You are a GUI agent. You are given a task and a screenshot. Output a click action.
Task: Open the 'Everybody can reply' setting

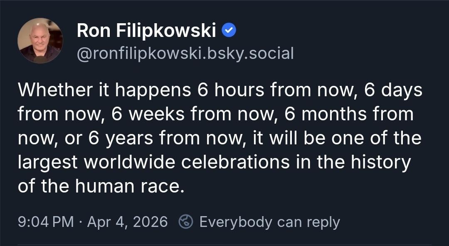(x=269, y=222)
